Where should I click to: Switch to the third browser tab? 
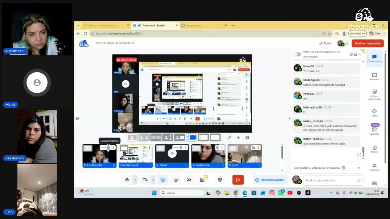[x=204, y=26]
